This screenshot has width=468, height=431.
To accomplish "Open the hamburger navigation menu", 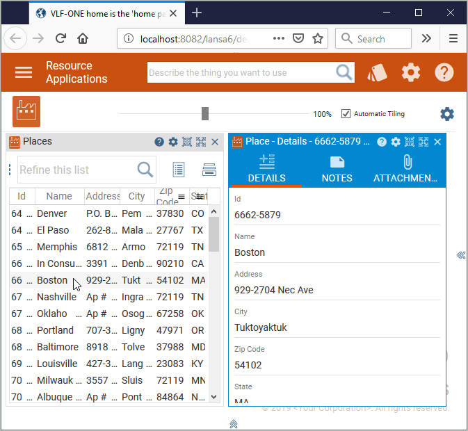I will pos(24,72).
